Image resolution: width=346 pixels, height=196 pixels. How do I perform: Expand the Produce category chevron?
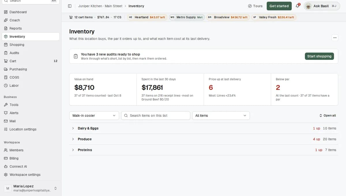click(73, 139)
